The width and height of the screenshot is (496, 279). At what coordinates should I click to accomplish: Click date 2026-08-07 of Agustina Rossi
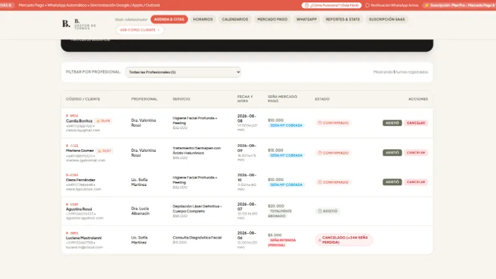246,206
